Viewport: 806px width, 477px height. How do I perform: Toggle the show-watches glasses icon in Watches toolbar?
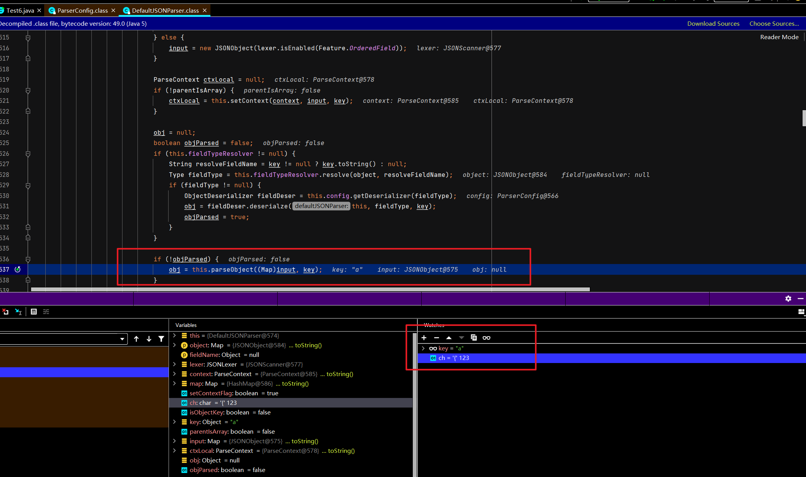click(487, 338)
